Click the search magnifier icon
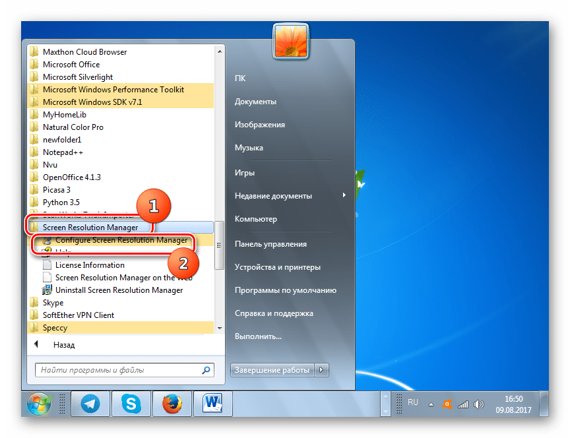The height and width of the screenshot is (438, 570). click(x=206, y=370)
